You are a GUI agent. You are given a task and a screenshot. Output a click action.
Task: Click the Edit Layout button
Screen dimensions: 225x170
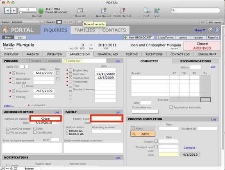point(215,22)
